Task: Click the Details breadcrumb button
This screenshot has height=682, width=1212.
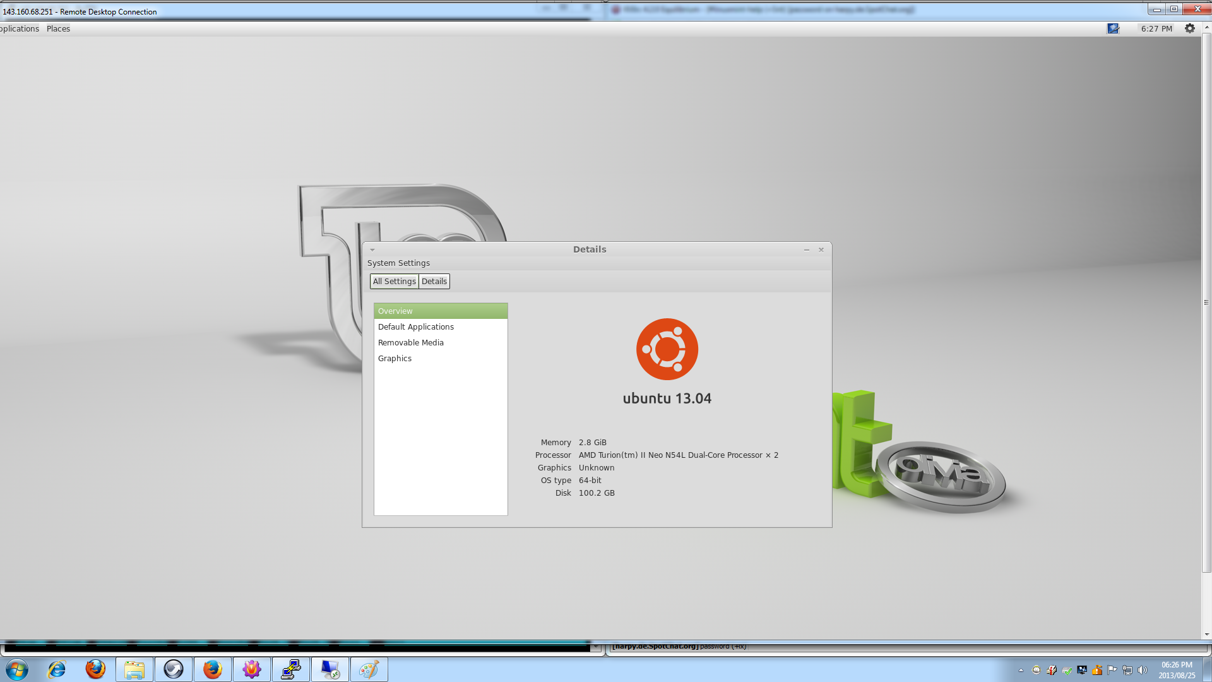Action: (x=434, y=282)
